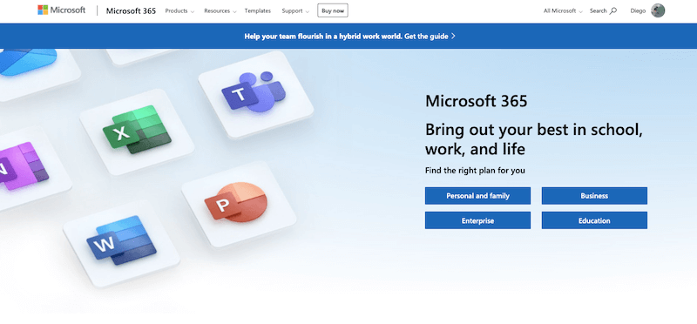Viewport: 697px width, 324px height.
Task: Expand the All Microsoft dropdown
Action: [563, 10]
